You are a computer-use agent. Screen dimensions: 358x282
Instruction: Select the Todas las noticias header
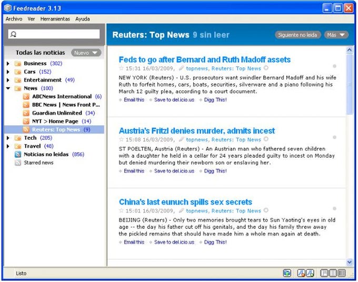(40, 53)
